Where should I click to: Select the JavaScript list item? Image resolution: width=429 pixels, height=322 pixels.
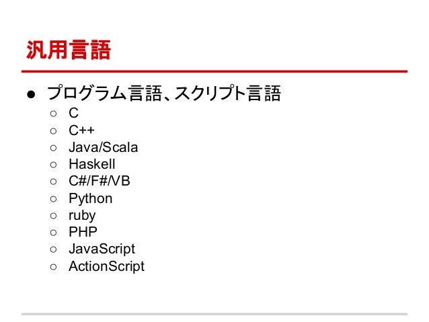point(102,249)
